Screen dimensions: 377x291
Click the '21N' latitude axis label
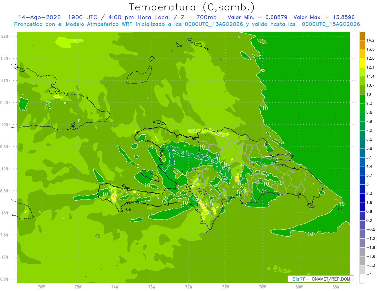(5, 80)
